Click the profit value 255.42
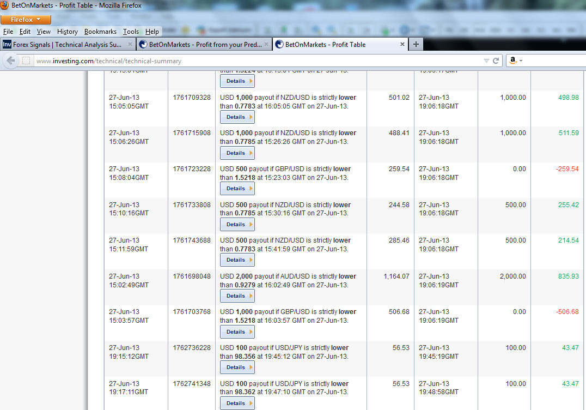586x410 pixels. pyautogui.click(x=569, y=205)
